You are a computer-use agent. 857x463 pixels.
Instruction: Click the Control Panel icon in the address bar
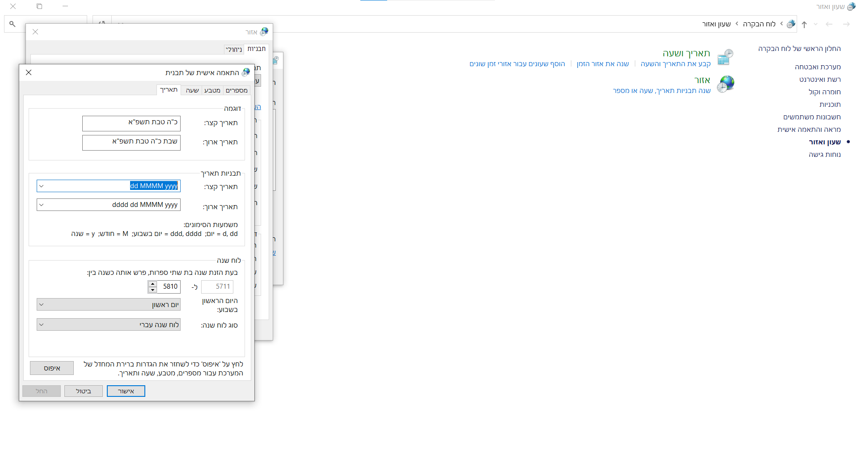(x=791, y=24)
